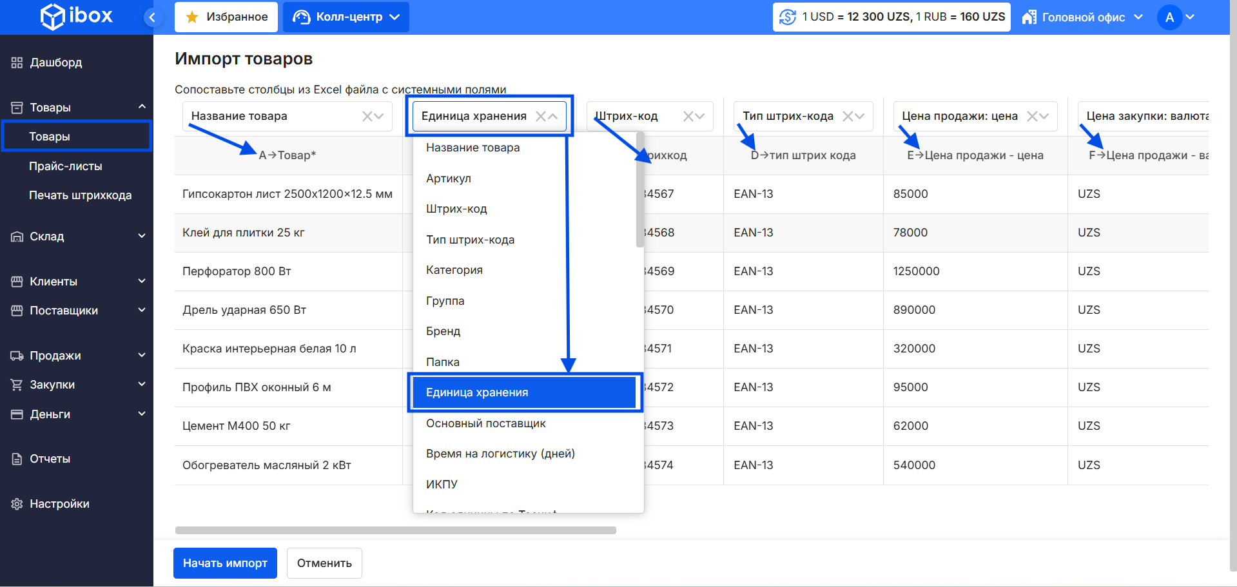Click the Отчеты document icon
Image resolution: width=1237 pixels, height=587 pixels.
coord(17,459)
